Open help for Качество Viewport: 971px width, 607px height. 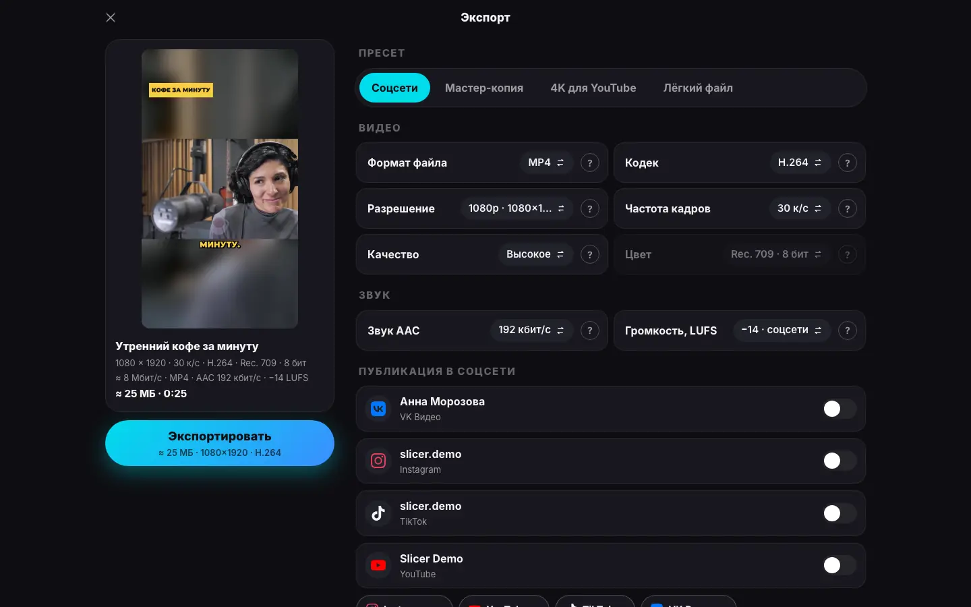[590, 254]
